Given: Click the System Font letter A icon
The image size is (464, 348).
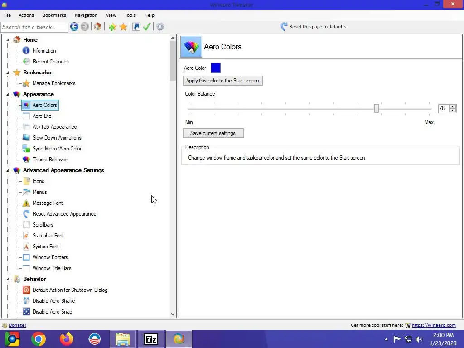Looking at the screenshot, I should [26, 246].
